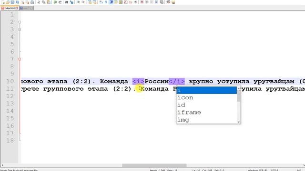Viewport: 305px width, 171px height.
Task: Toggle Word Wrap toolbar icon
Action: 101,2
